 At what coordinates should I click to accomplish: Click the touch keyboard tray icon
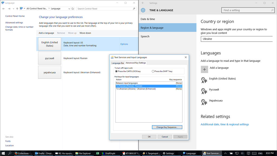(x=254, y=153)
